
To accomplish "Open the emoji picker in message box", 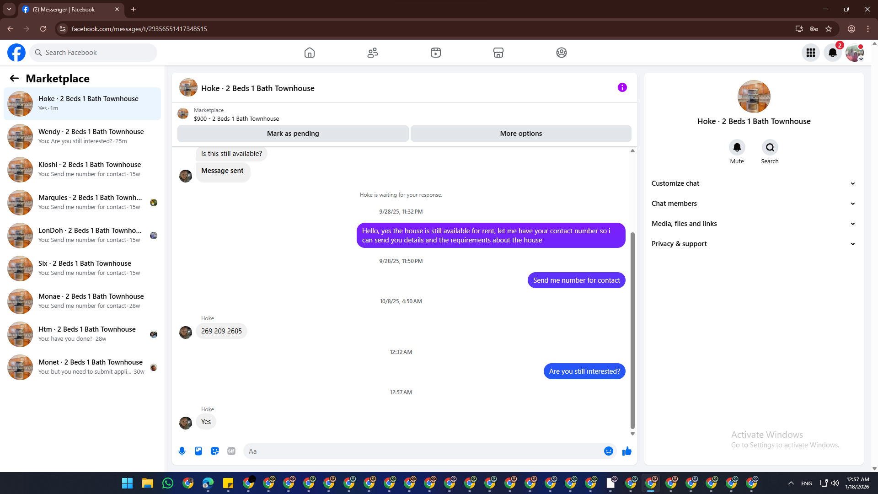I will [608, 451].
